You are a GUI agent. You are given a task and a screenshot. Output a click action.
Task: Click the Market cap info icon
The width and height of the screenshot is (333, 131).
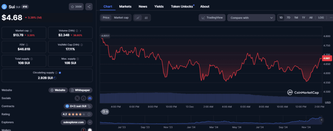[x=31, y=31]
